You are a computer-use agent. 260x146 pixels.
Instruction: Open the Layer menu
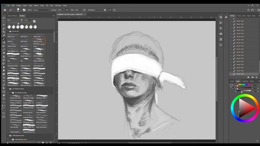click(x=25, y=5)
